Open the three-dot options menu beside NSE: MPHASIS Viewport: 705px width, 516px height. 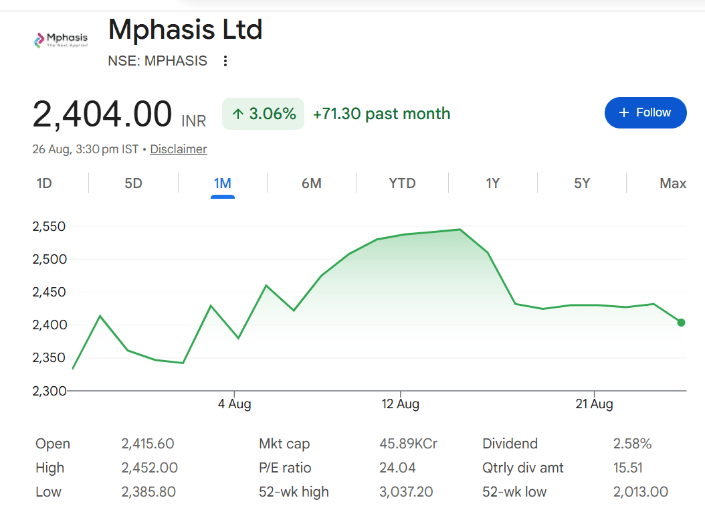click(225, 61)
